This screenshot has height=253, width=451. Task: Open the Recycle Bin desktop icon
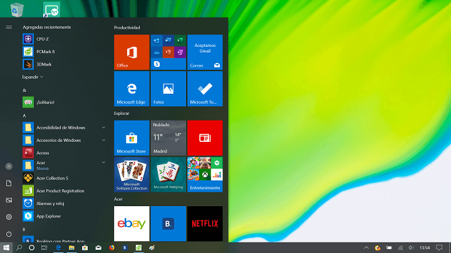click(x=17, y=9)
